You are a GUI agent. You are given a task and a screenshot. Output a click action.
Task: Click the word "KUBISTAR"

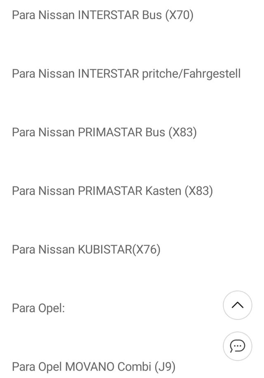[x=104, y=249]
